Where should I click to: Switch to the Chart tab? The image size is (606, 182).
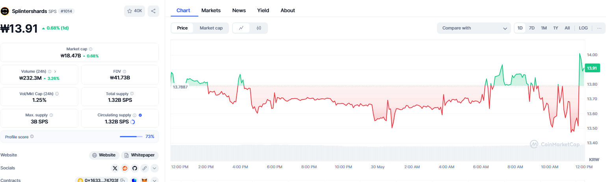point(183,11)
